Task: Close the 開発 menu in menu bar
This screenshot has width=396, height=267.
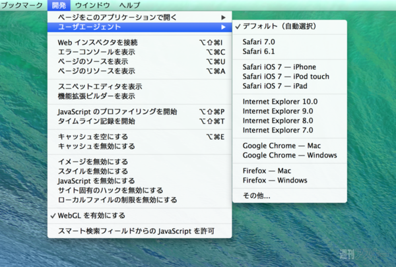Action: pyautogui.click(x=59, y=5)
